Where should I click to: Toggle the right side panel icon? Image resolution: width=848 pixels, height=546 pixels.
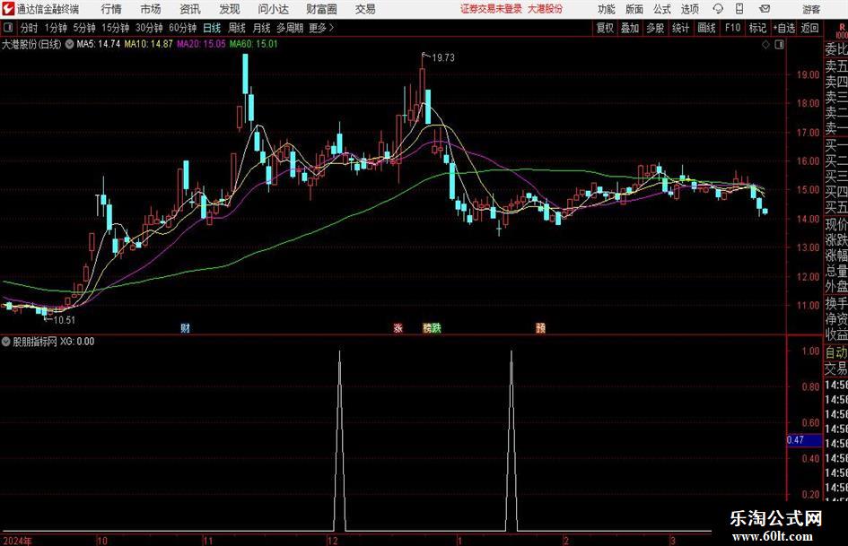tap(779, 45)
